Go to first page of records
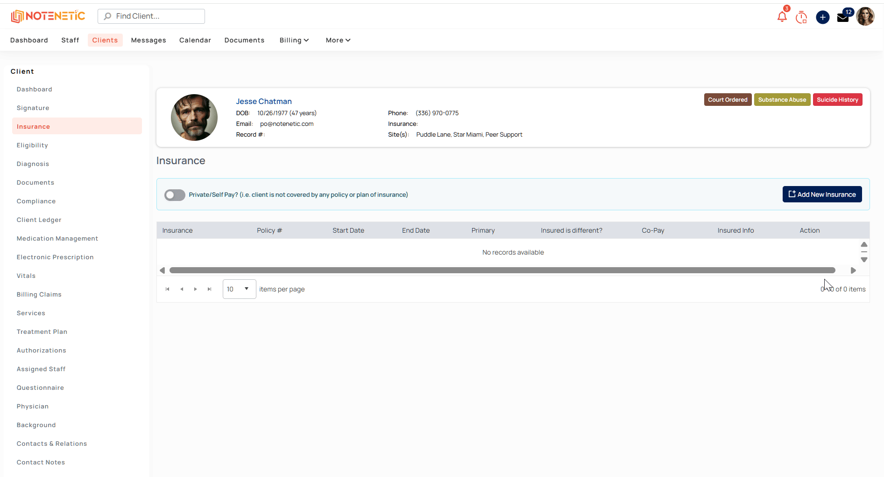The height and width of the screenshot is (477, 884). coord(168,289)
